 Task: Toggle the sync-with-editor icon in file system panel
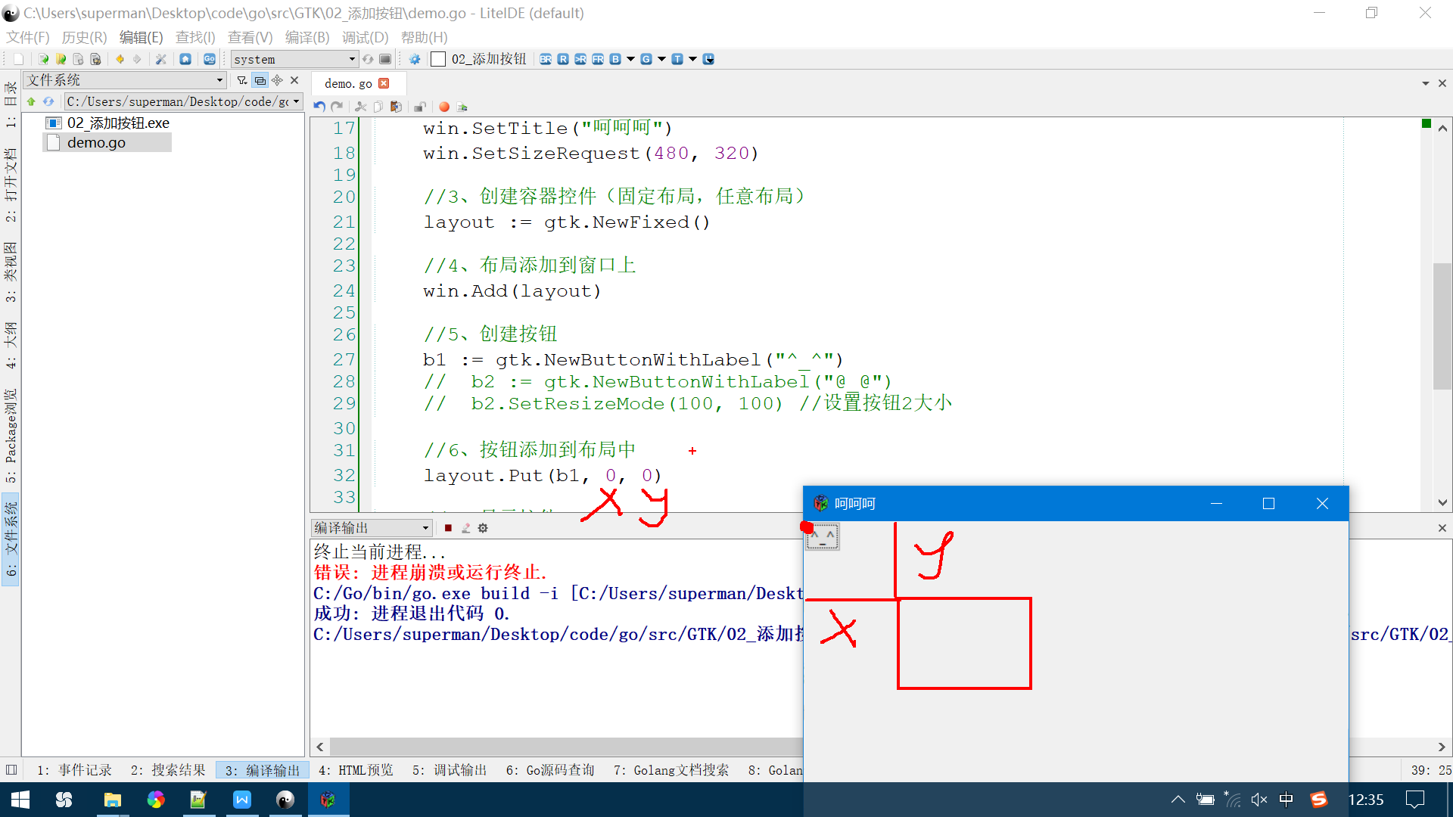coord(260,80)
